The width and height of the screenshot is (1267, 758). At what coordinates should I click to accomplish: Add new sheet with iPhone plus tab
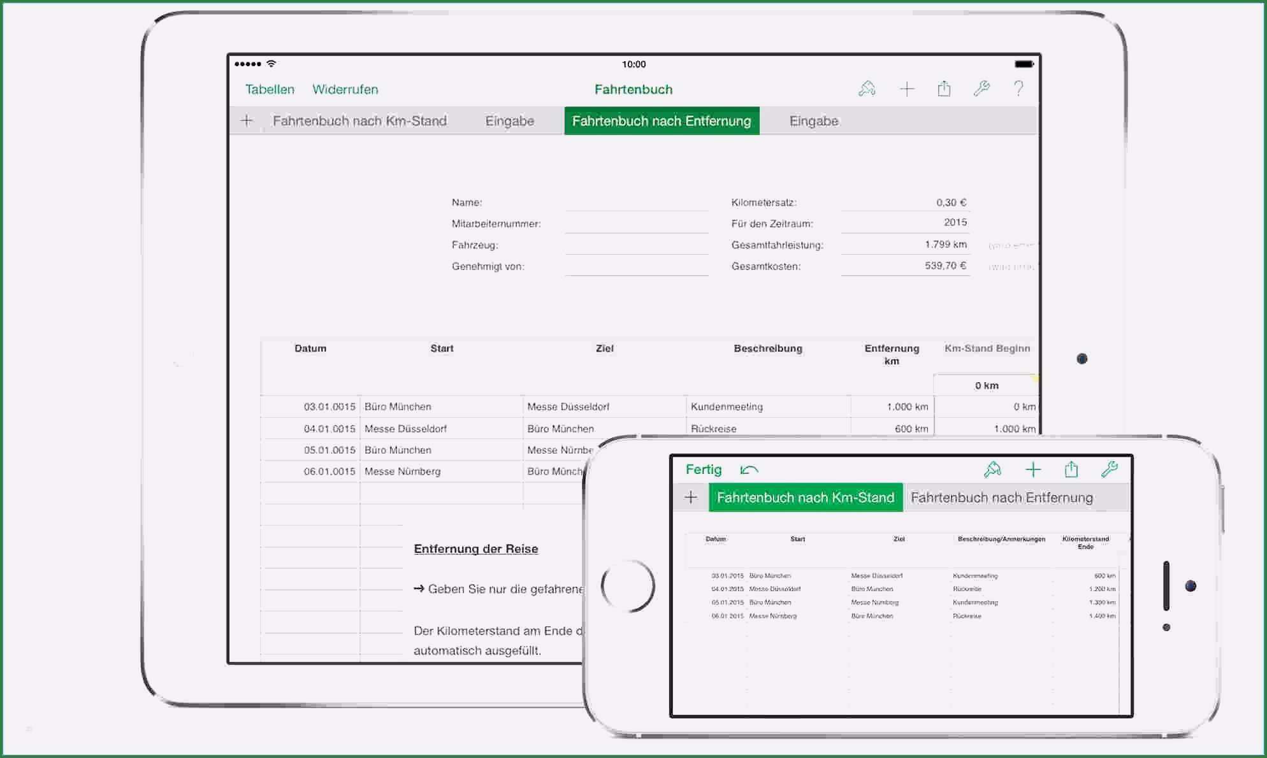tap(691, 497)
